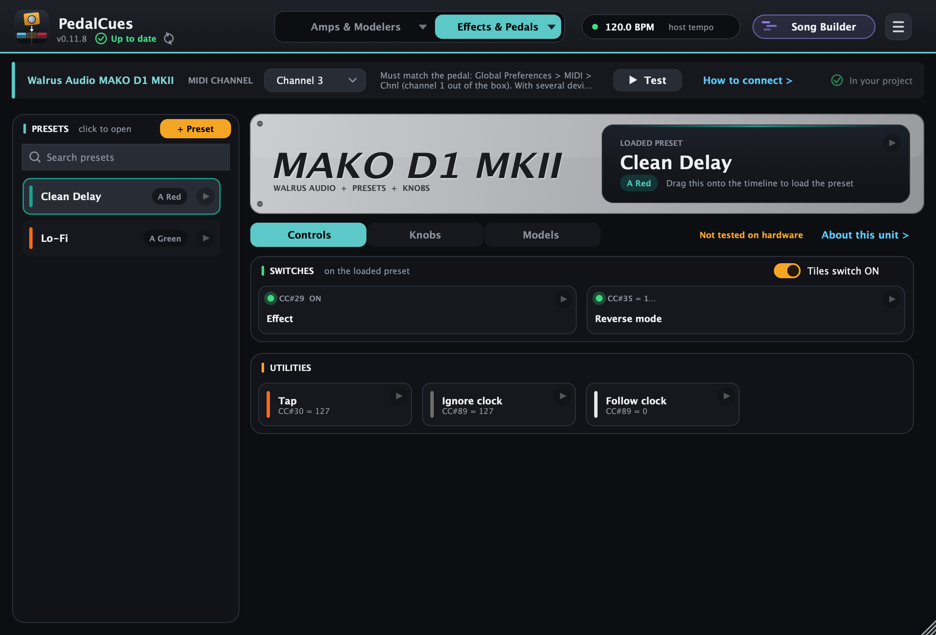
Task: Click the green Up to date checkmark
Action: [101, 38]
